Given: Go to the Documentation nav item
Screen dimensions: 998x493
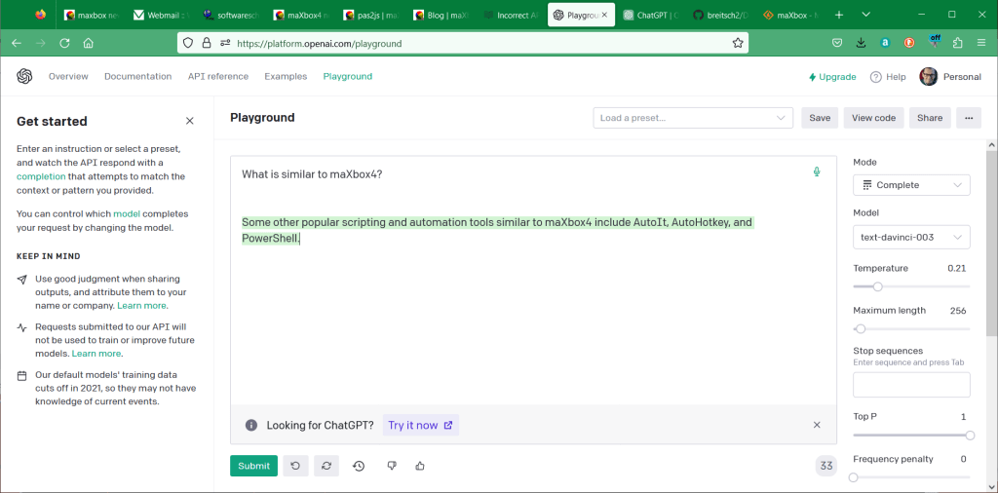Looking at the screenshot, I should coord(137,76).
